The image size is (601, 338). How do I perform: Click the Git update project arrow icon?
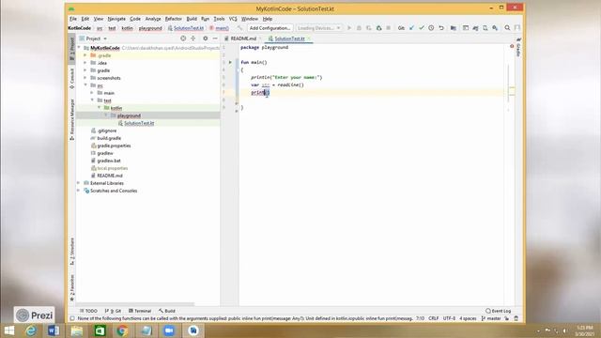(411, 28)
